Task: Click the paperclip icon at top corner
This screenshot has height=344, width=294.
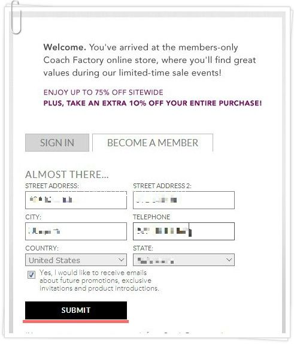Action: click(16, 17)
